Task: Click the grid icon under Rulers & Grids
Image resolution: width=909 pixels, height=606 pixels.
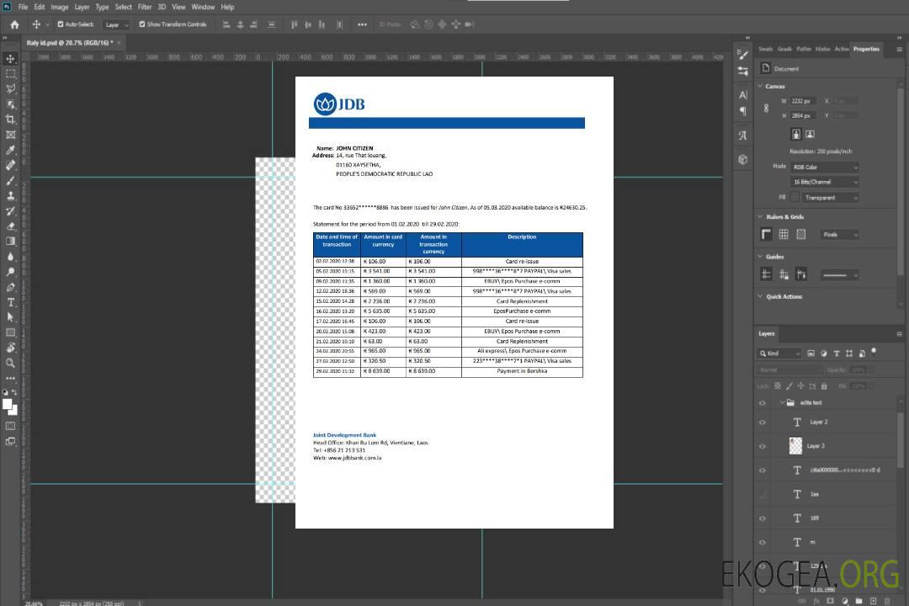Action: (784, 234)
